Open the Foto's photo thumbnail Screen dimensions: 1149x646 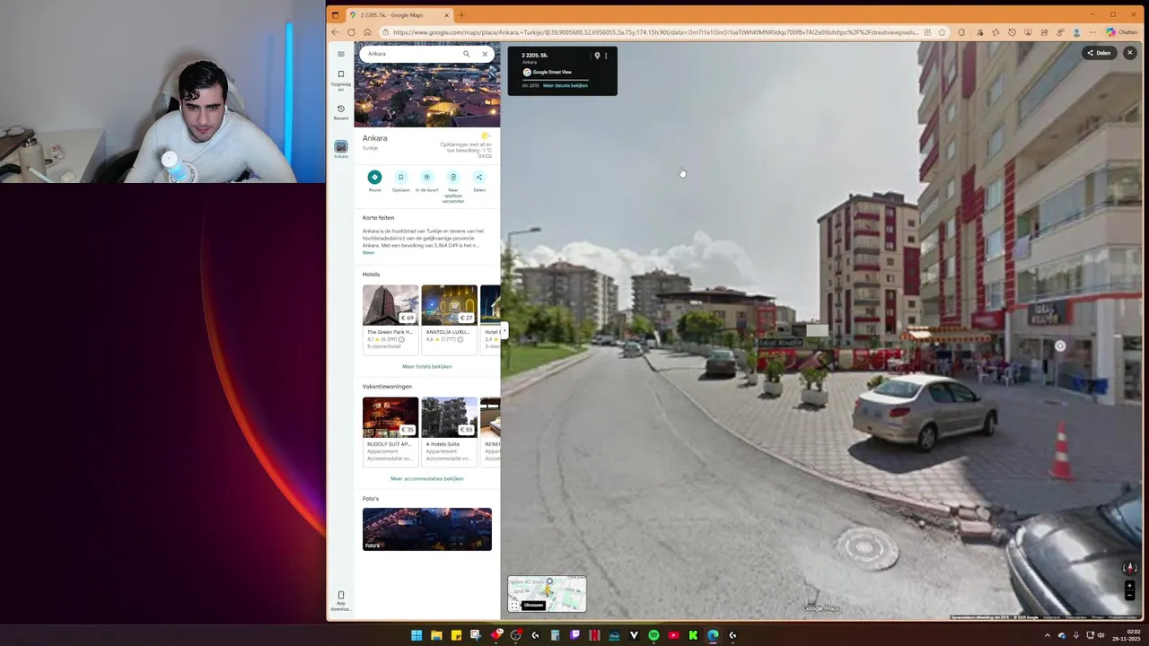pyautogui.click(x=427, y=529)
